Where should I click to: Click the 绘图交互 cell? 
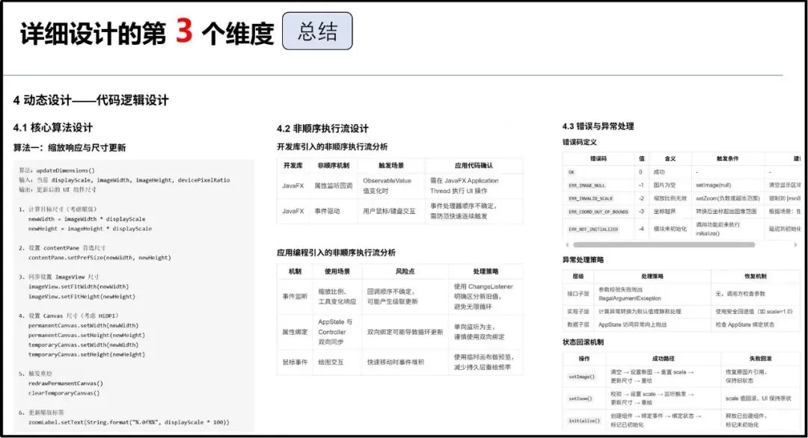point(331,363)
